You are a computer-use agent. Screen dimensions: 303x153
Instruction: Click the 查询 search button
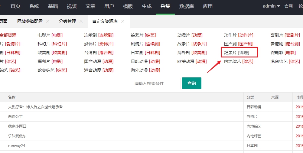click(x=192, y=83)
